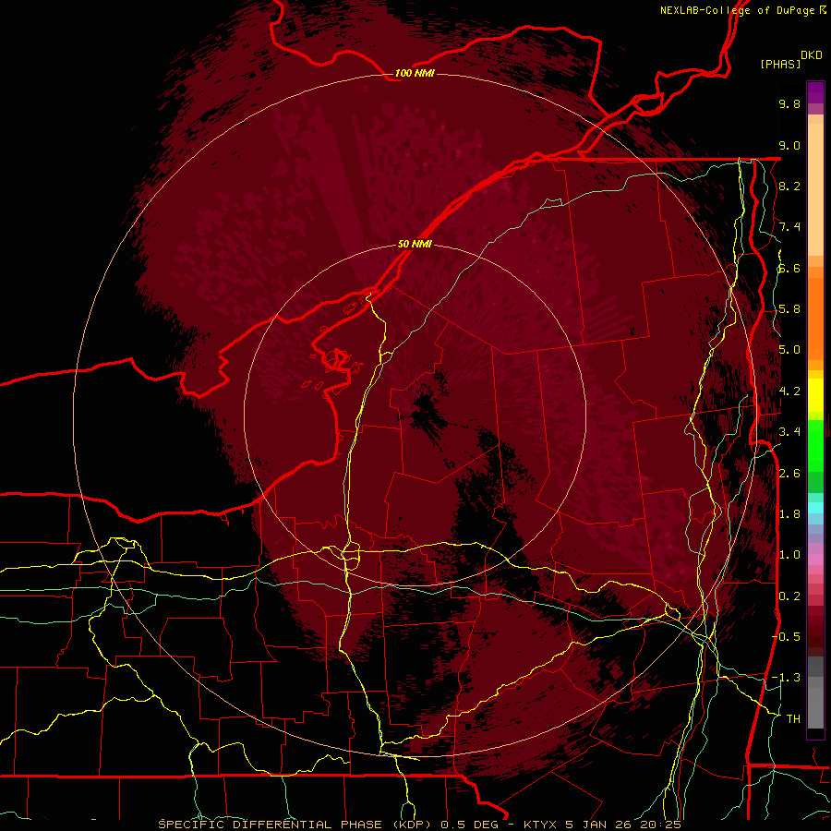The width and height of the screenshot is (831, 831).
Task: Select the 100 NMI range ring label
Action: [415, 73]
